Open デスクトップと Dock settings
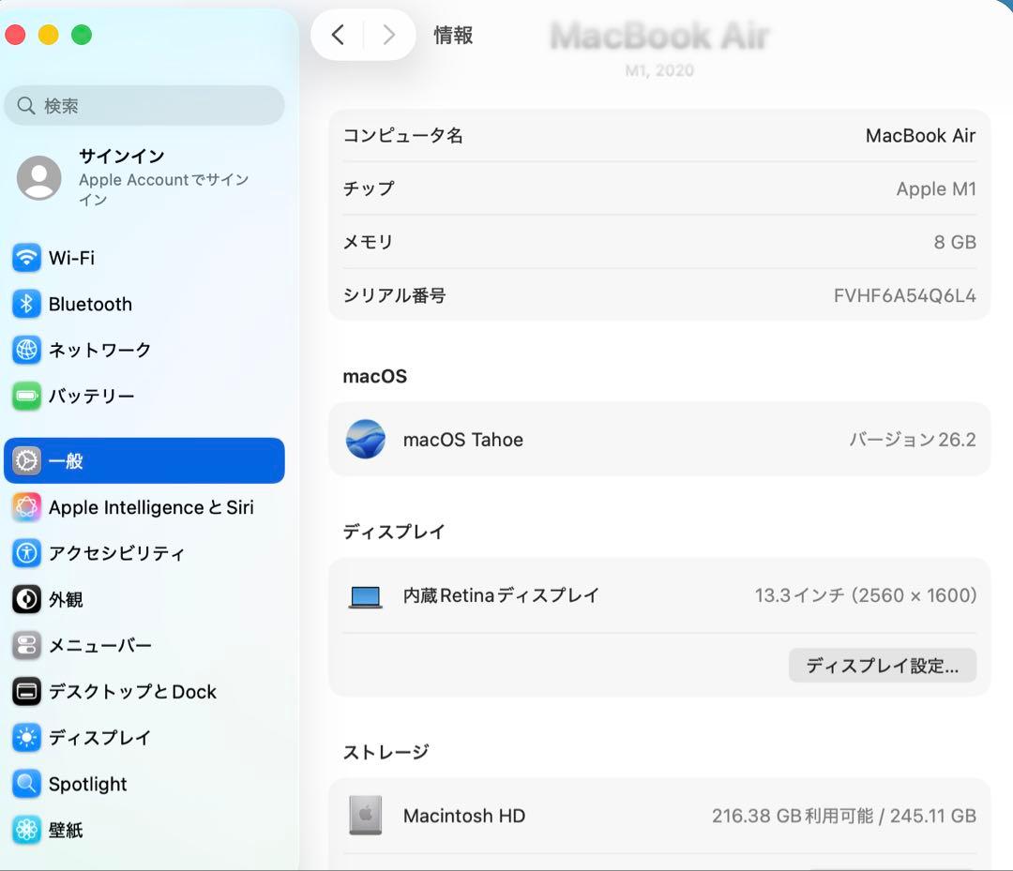This screenshot has width=1013, height=871. (25, 691)
